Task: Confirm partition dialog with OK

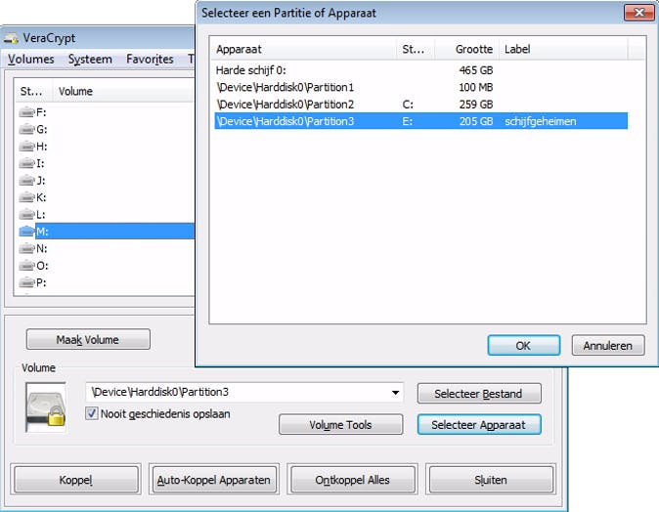Action: [x=524, y=345]
